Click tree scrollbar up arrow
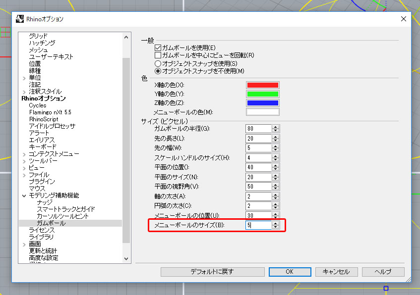Image resolution: width=420 pixels, height=295 pixels. [126, 38]
